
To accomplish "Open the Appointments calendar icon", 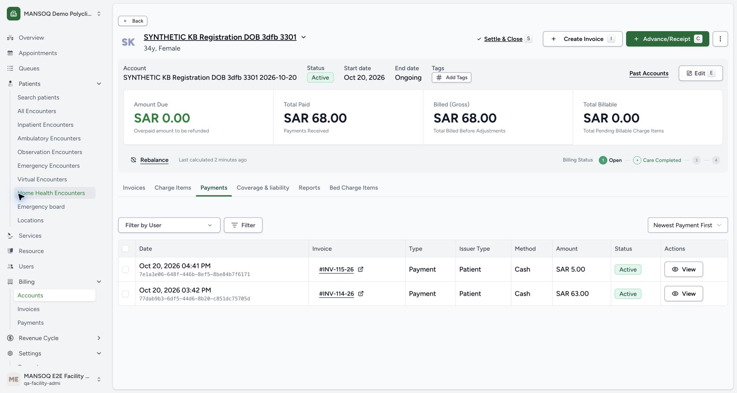I will tap(10, 53).
